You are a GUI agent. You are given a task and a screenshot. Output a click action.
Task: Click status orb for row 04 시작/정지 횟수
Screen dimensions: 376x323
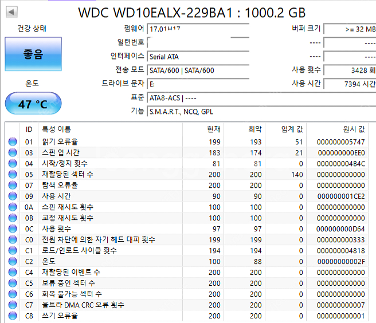tap(13, 163)
